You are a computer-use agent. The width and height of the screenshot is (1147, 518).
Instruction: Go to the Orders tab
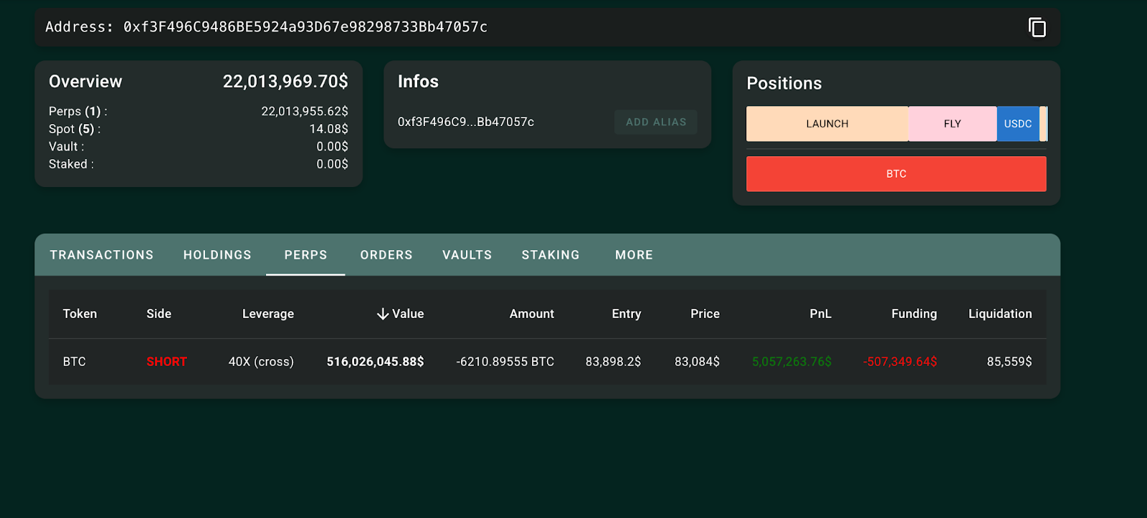tap(386, 255)
